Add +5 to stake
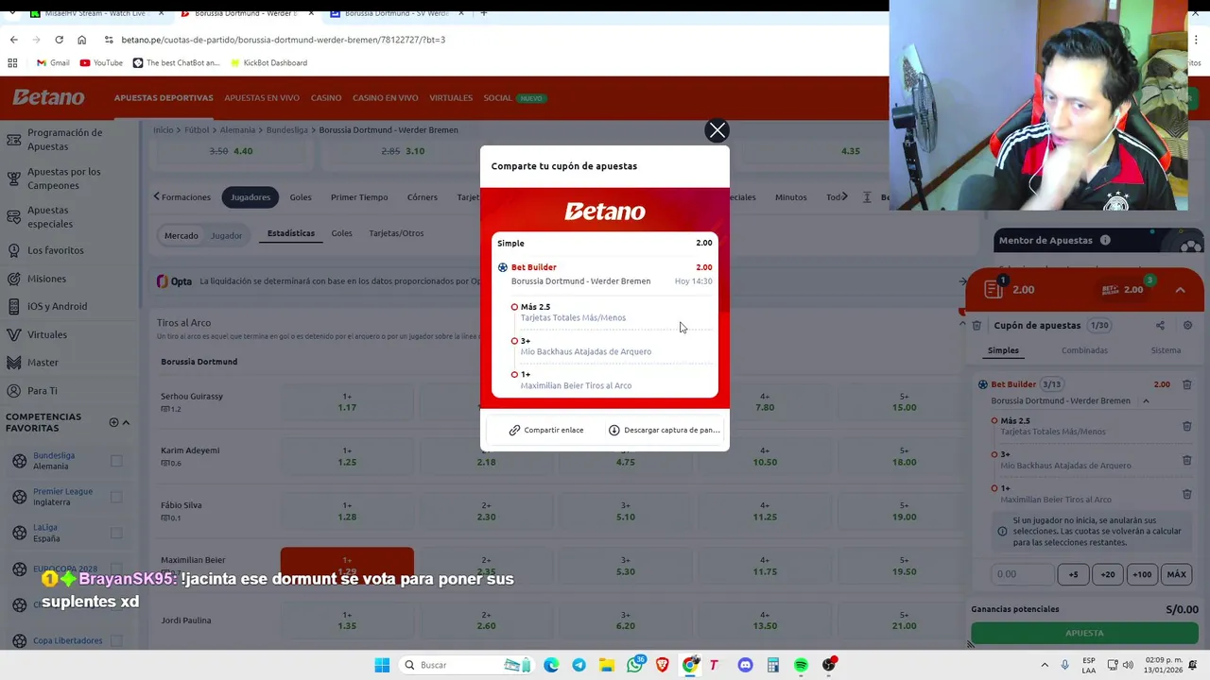The width and height of the screenshot is (1210, 680). pyautogui.click(x=1073, y=574)
